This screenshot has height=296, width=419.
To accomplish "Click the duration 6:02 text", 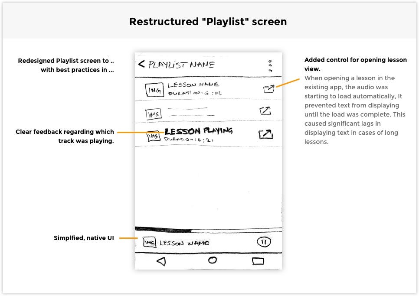I will (195, 93).
